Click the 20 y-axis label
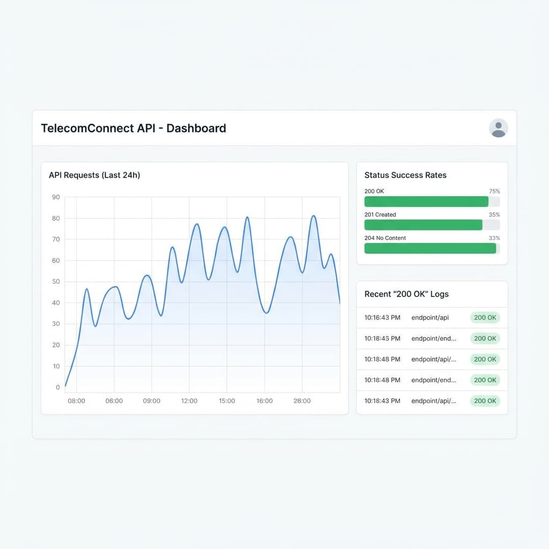549x549 pixels. [56, 345]
